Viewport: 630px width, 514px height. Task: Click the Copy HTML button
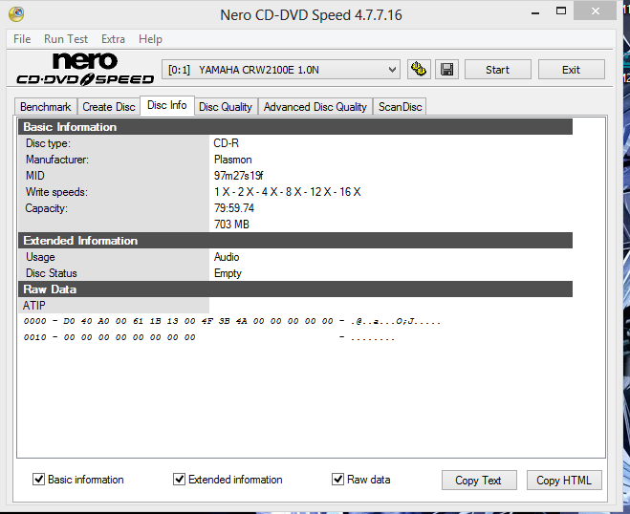[x=564, y=481]
